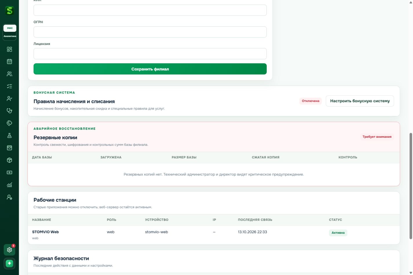Screen dimensions: 413x275
Task: Click the ПОСЛЕДНЯЯ СВЯЗЬ column header
Action: click(255, 220)
